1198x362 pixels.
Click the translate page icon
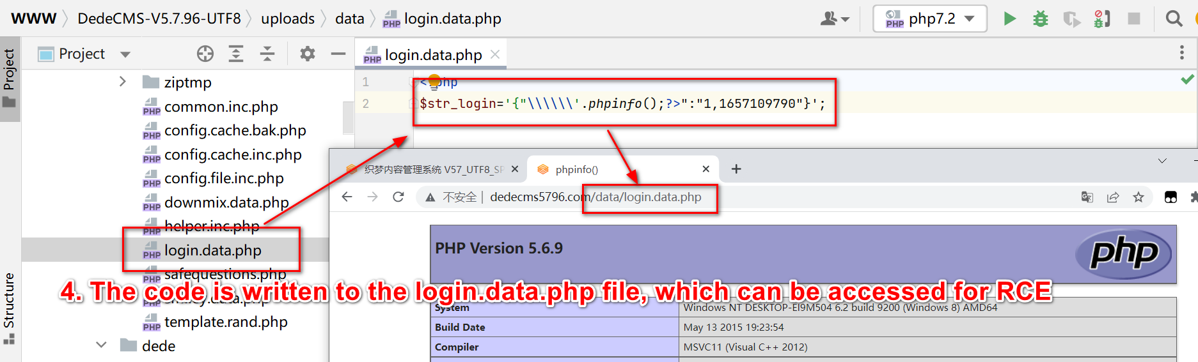pyautogui.click(x=1087, y=197)
